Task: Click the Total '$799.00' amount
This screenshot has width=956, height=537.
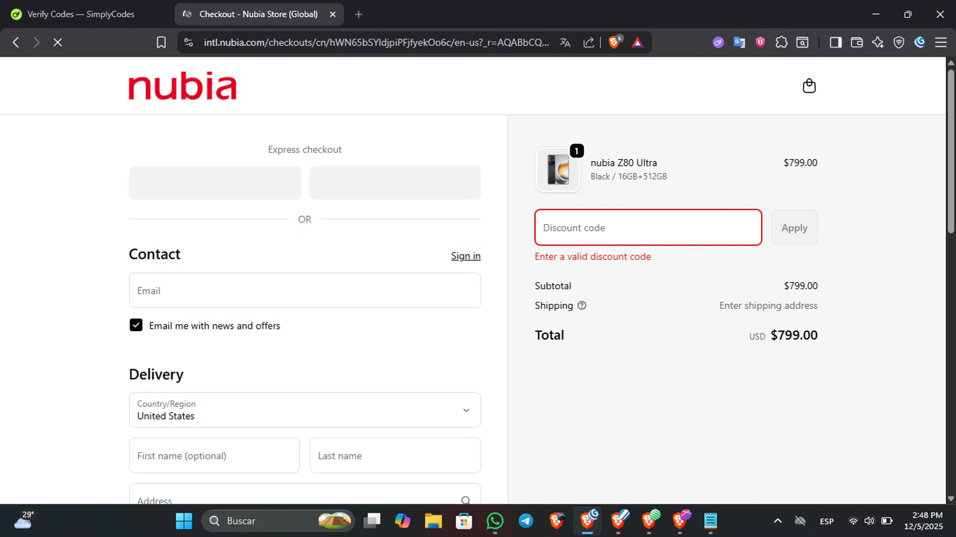Action: [794, 335]
